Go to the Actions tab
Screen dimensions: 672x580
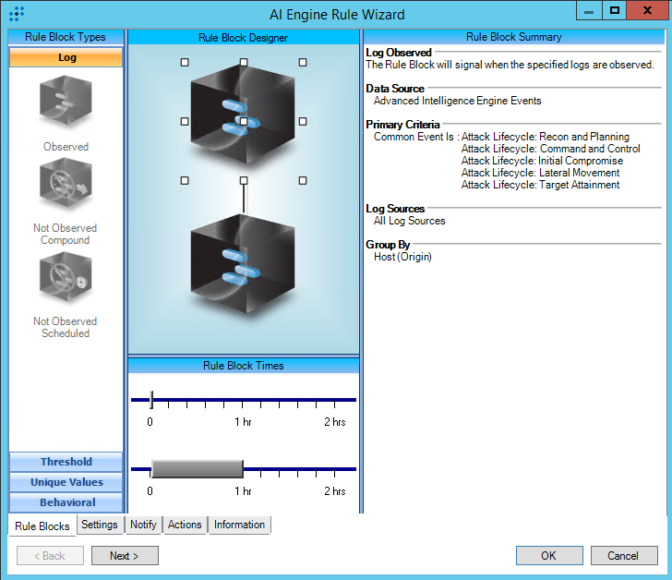(185, 525)
